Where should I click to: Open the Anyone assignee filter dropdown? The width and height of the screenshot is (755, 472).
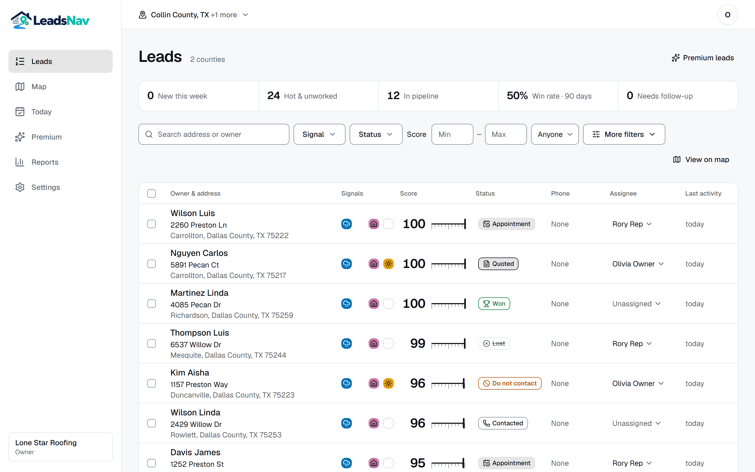(x=555, y=134)
